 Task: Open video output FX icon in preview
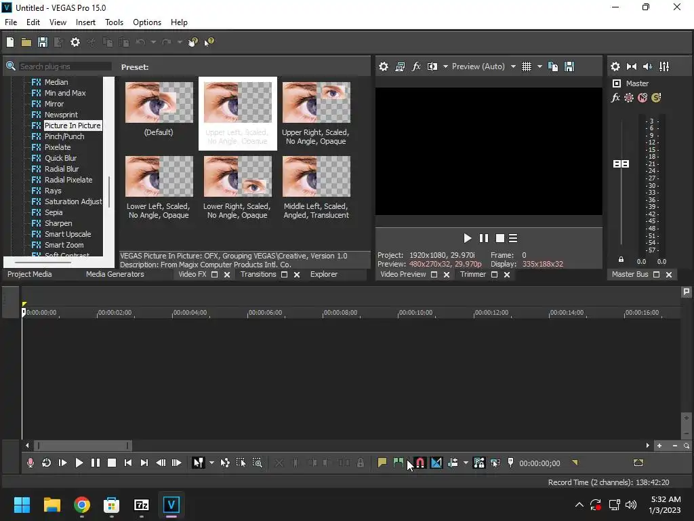click(416, 66)
